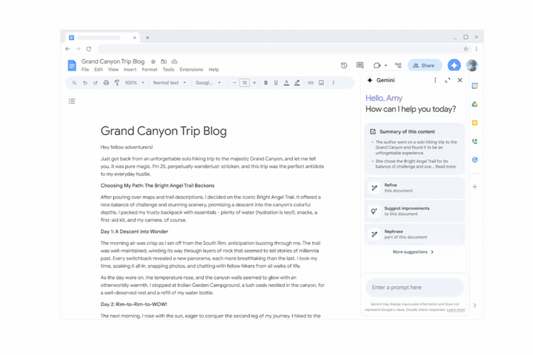Open the Normal text style dropdown
This screenshot has width=533, height=355.
click(x=169, y=83)
